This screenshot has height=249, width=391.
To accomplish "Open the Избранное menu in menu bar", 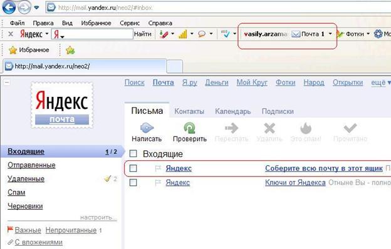I will click(x=96, y=23).
